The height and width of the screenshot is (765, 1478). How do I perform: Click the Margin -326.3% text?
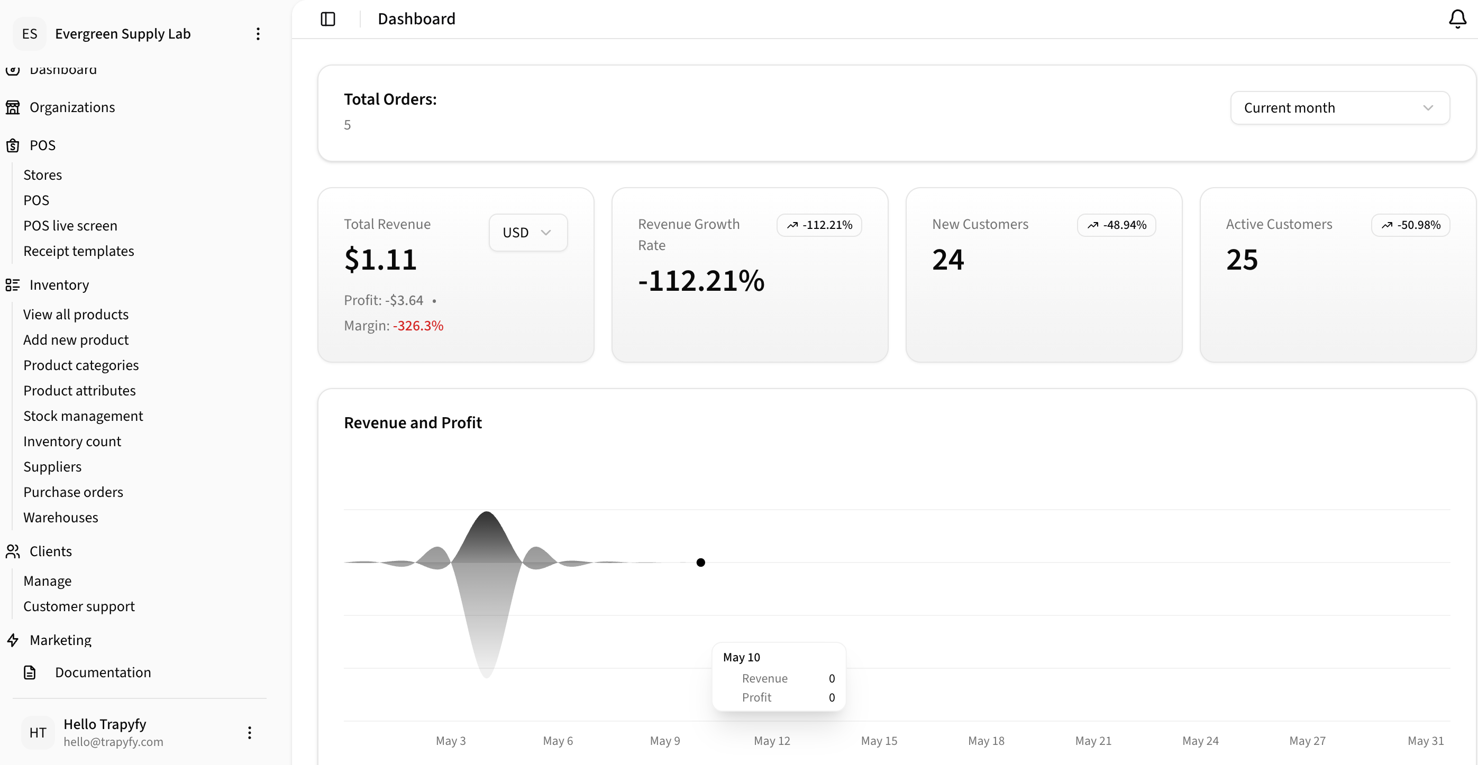click(394, 326)
